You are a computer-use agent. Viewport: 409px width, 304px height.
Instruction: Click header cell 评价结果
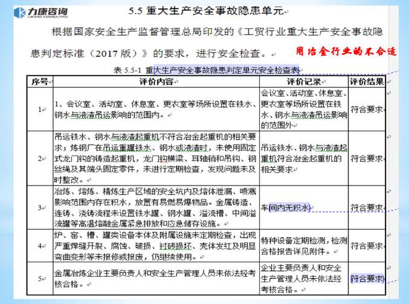point(367,82)
